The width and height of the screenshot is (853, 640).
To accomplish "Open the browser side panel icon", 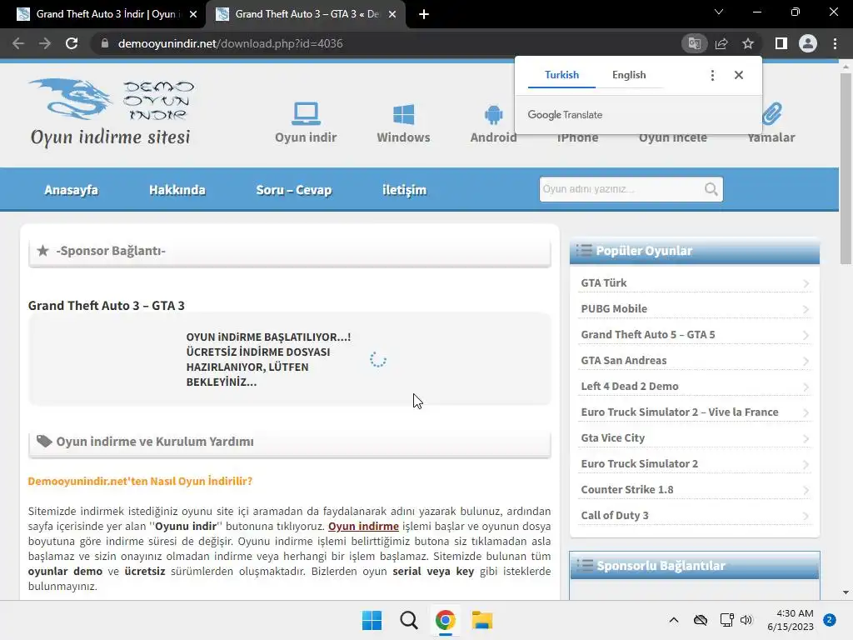I will tap(781, 43).
